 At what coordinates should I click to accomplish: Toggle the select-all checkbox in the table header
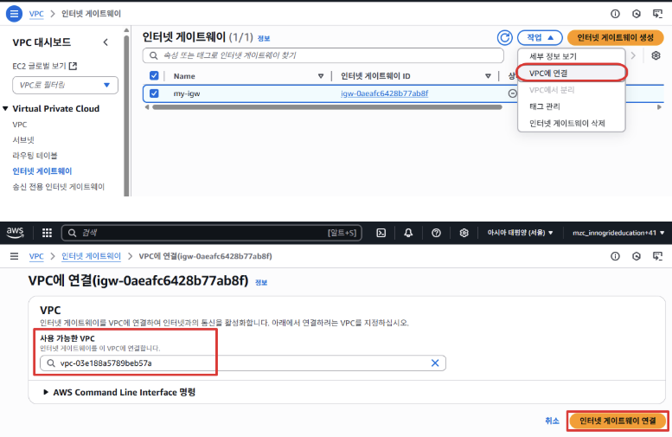(154, 76)
